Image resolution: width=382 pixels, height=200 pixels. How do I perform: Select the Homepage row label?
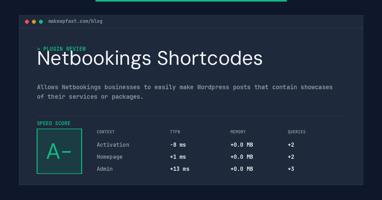click(x=110, y=157)
